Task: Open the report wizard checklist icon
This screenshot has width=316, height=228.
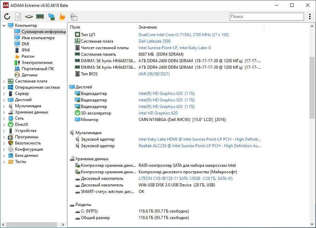Action: click(x=73, y=17)
